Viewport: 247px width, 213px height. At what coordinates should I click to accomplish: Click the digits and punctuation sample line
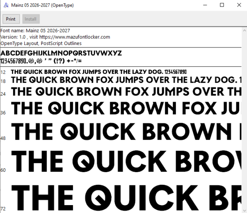(x=41, y=61)
